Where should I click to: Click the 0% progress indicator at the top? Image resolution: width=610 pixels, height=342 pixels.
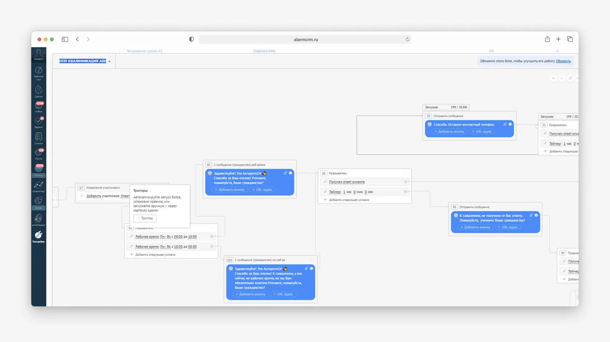(x=491, y=51)
